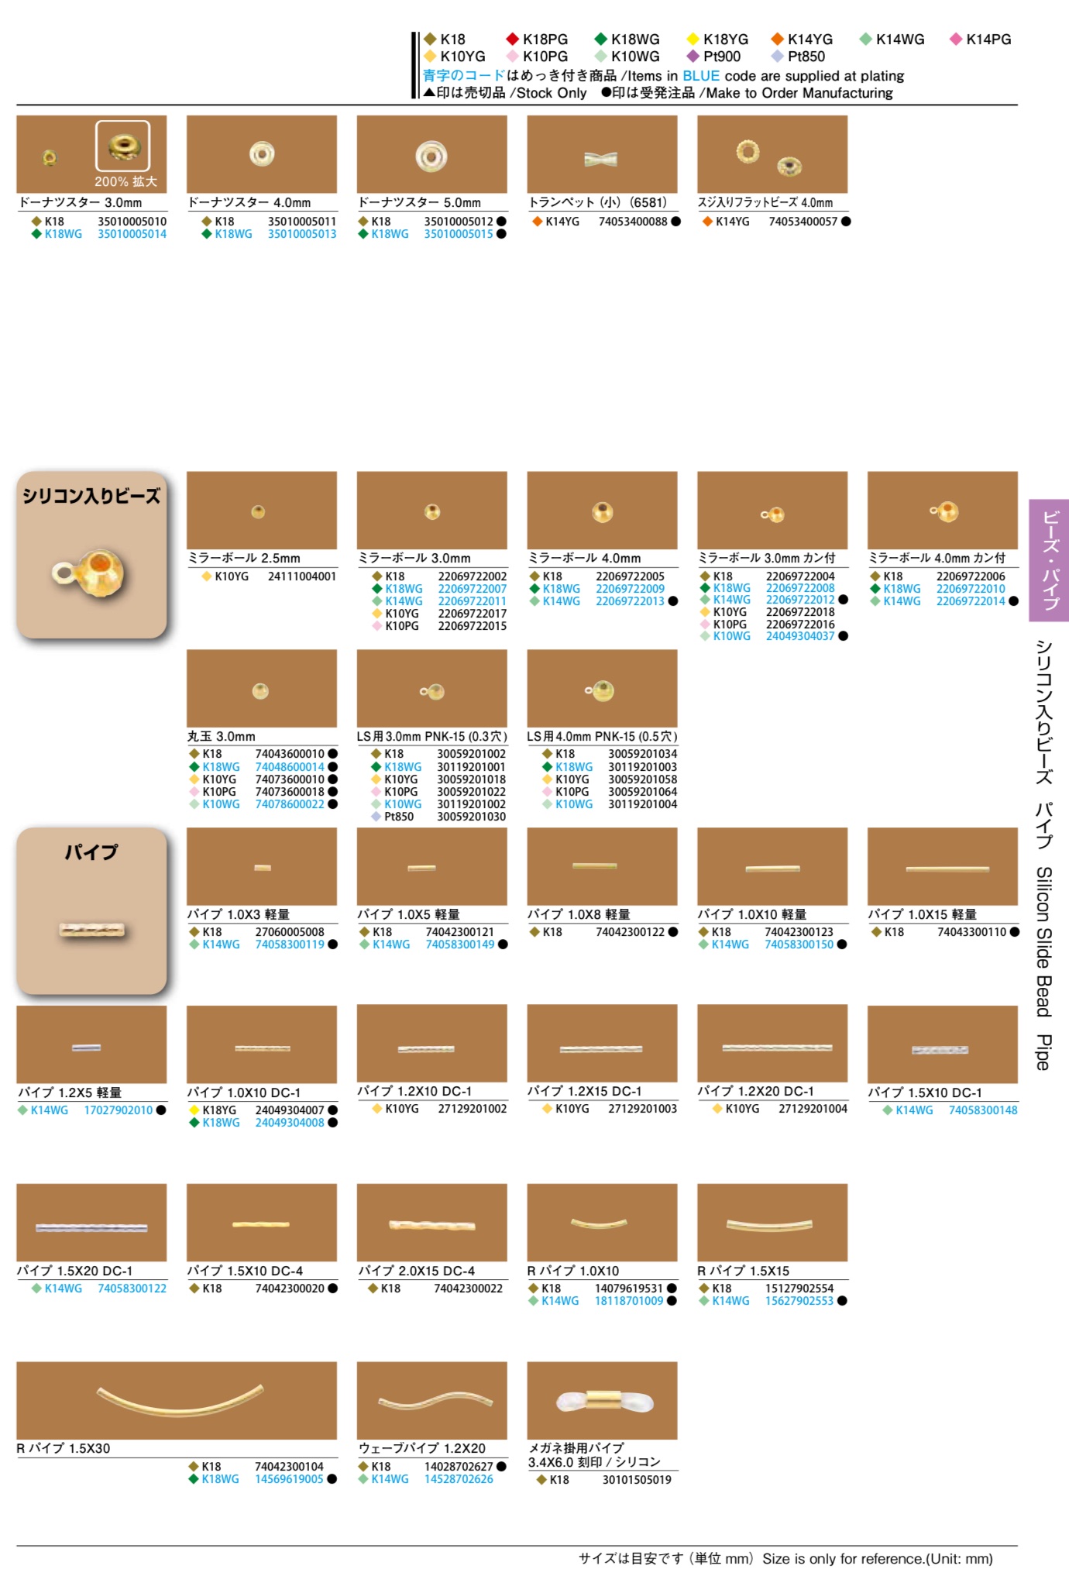Click the orange K14YG legend diamond
The height and width of the screenshot is (1569, 1069).
777,39
